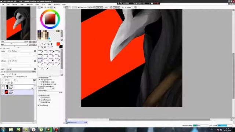Open the File menu
Viewport: 235px width, 132px height.
(3, 4)
